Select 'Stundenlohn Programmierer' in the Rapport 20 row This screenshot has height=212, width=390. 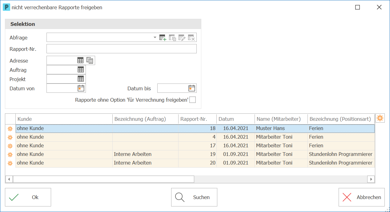[x=341, y=163]
